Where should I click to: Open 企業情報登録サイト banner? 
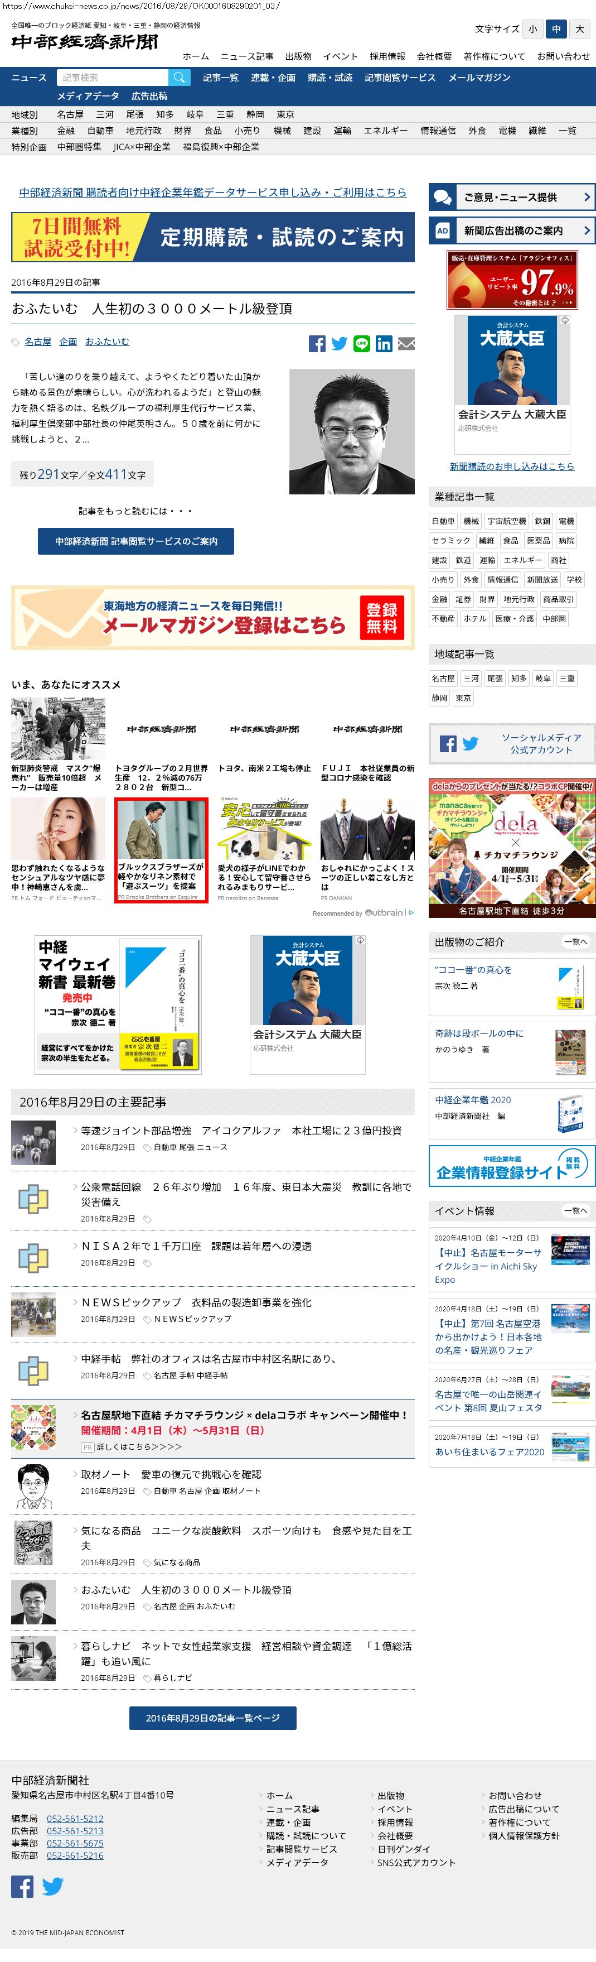tap(511, 1165)
